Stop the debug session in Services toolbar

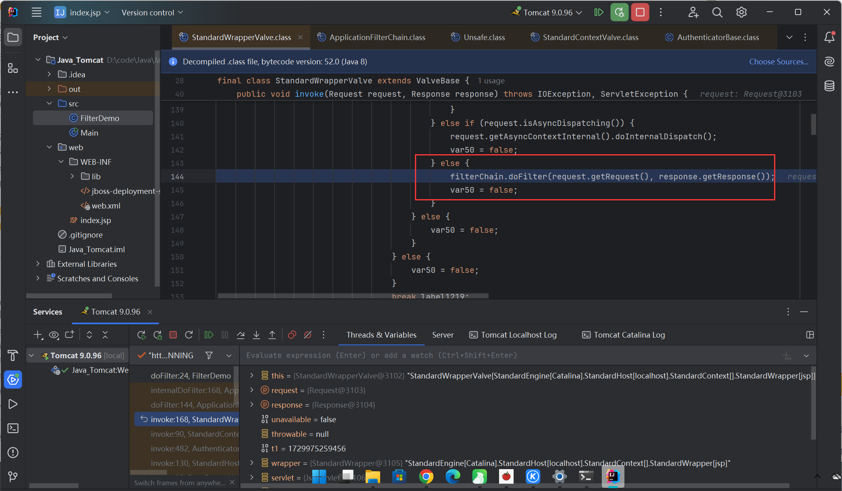[x=173, y=335]
